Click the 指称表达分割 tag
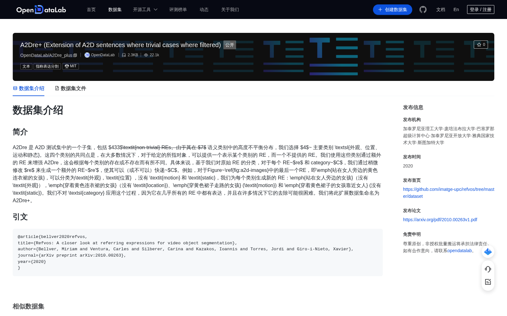 [x=47, y=66]
